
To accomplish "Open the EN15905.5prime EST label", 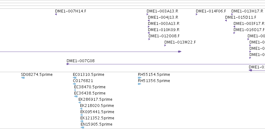I will (x=97, y=124).
